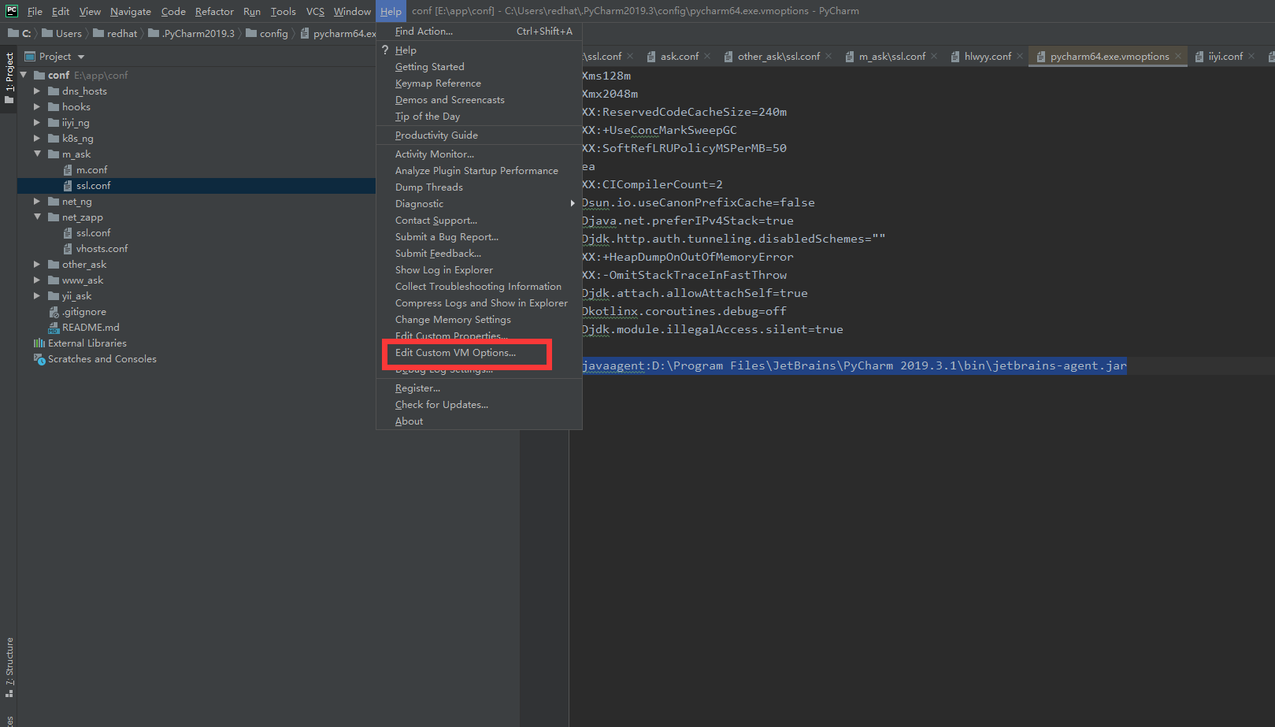Screen dimensions: 1275x727
Task: Open Keymap Reference from the menu
Action: pos(479,83)
